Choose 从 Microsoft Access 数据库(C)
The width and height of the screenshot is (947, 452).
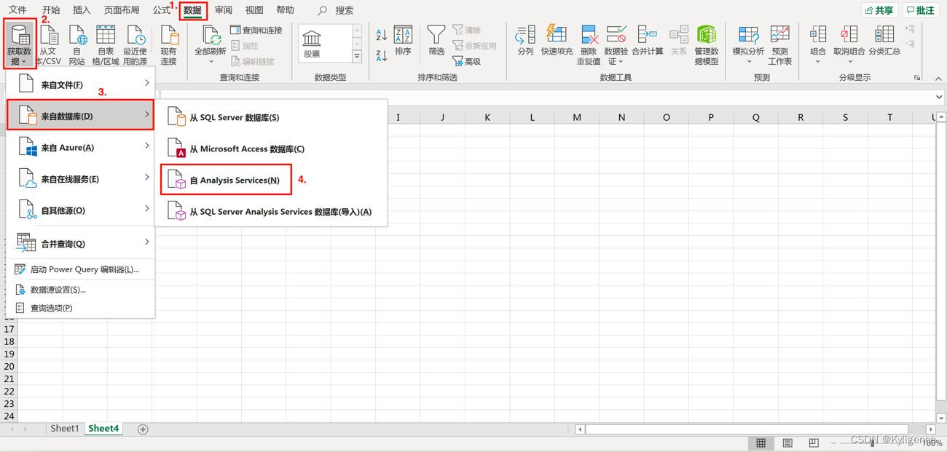tap(272, 148)
